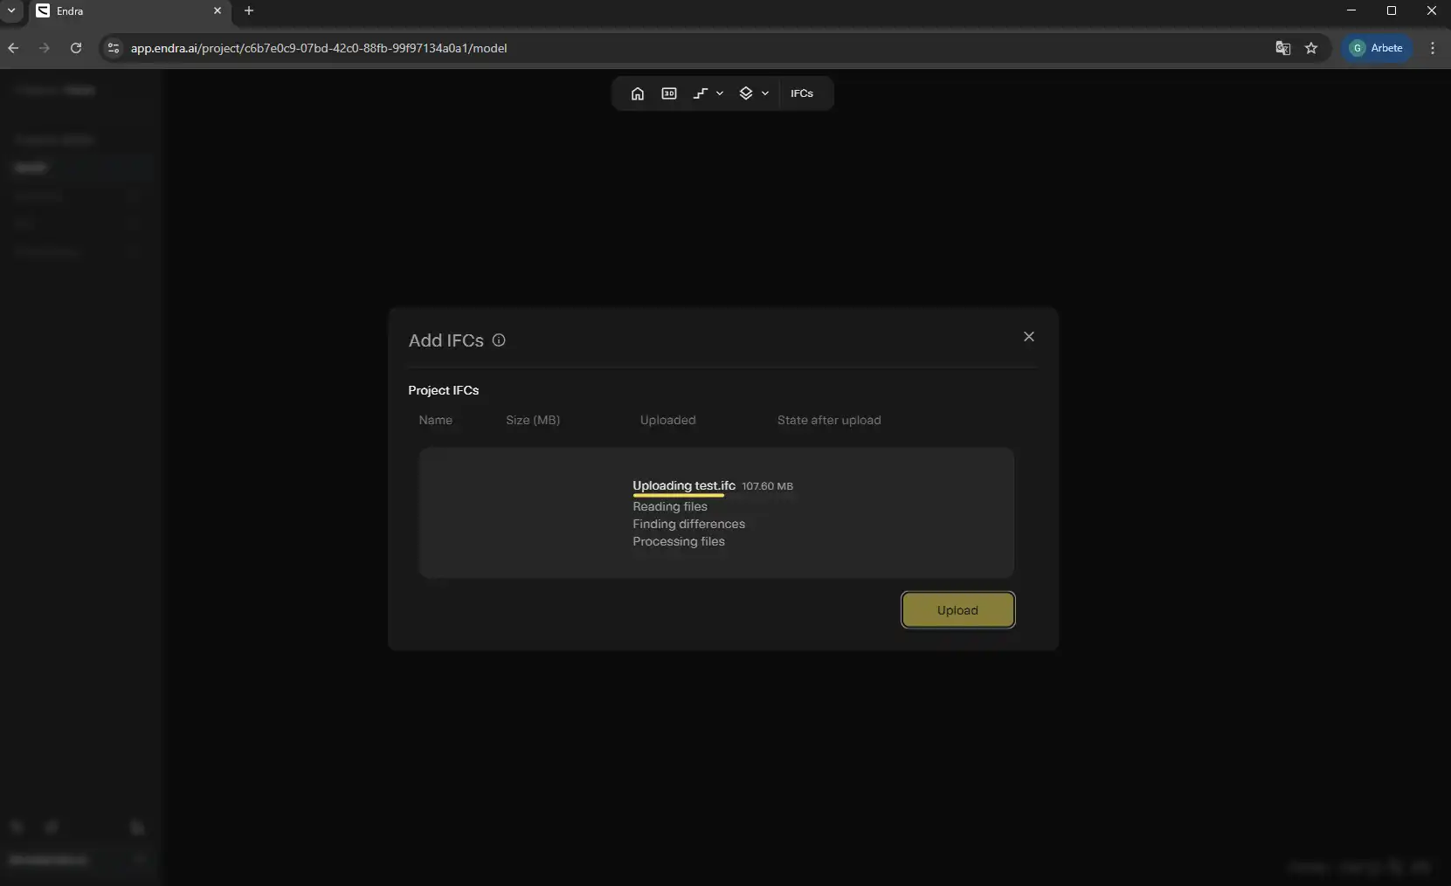1451x886 pixels.
Task: Open the Arbete profile button
Action: pyautogui.click(x=1377, y=48)
